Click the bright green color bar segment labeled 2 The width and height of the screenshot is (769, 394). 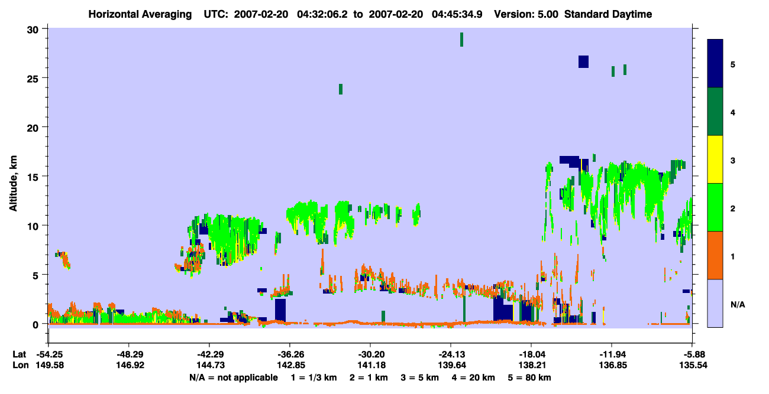coord(715,207)
